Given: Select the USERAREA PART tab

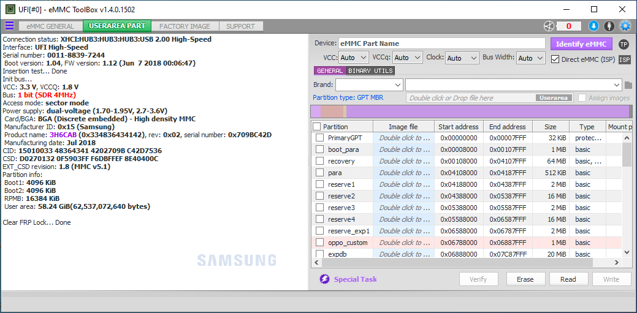Looking at the screenshot, I should pos(117,26).
